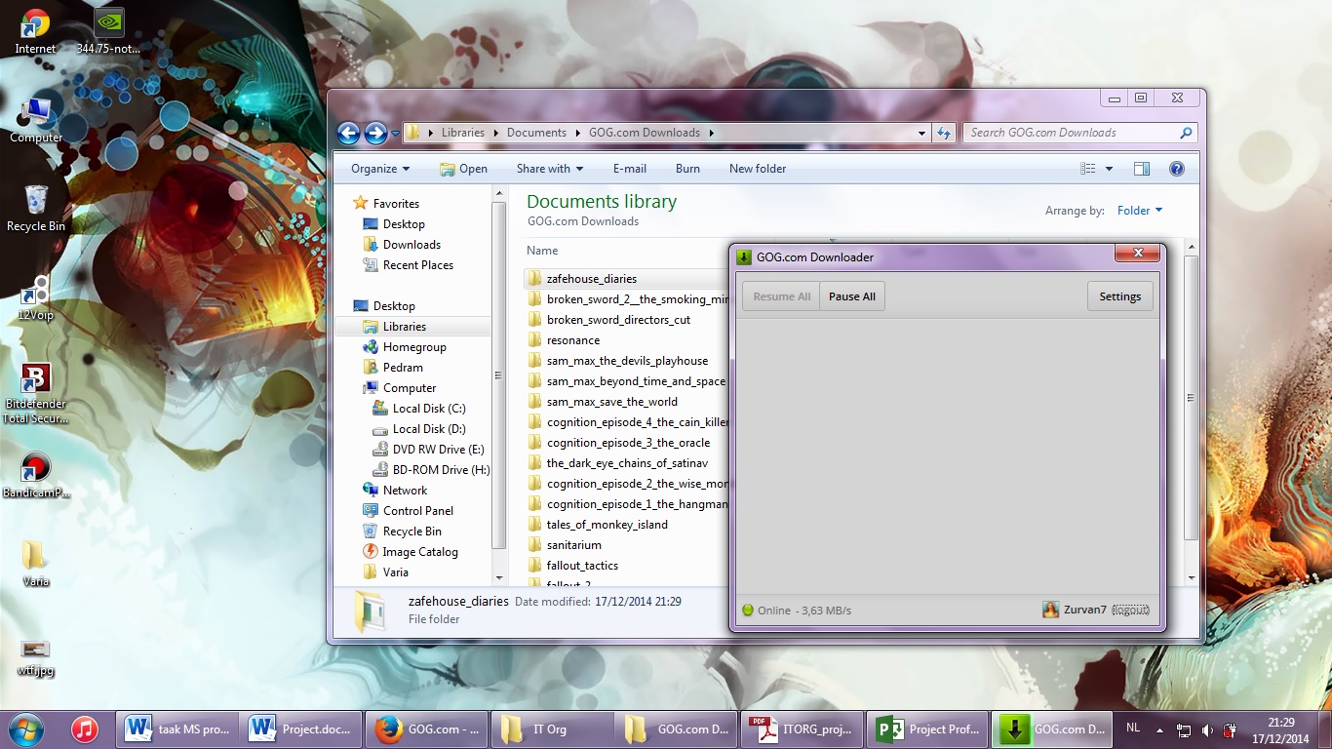Click the Explorer Back arrow button
Viewport: 1332px width, 749px height.
(x=348, y=134)
